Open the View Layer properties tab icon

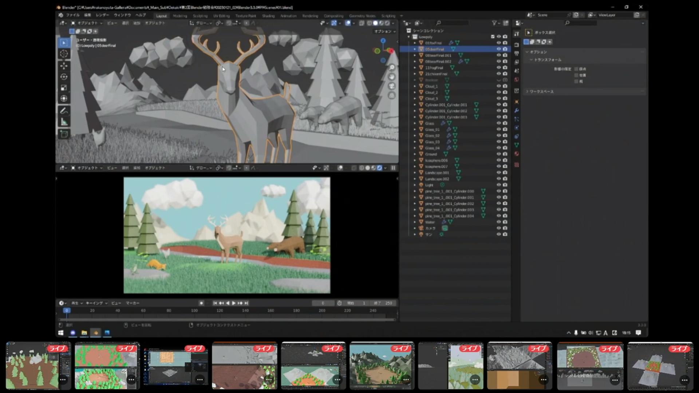pos(516,62)
